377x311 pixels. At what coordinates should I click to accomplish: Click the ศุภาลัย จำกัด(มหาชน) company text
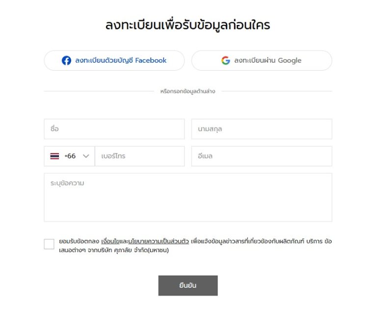141,250
